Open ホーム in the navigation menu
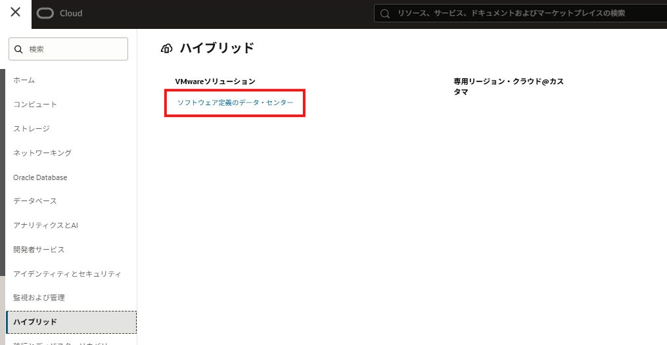667x345 pixels. click(x=24, y=80)
